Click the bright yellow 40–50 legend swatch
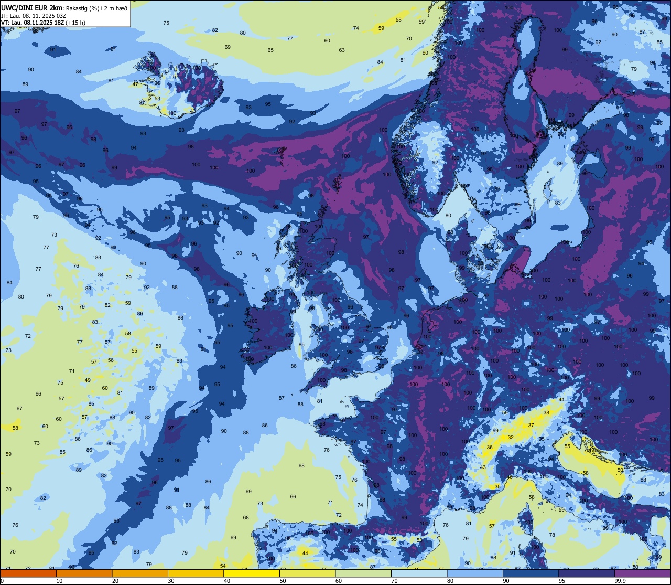671x585 pixels. coord(252,573)
